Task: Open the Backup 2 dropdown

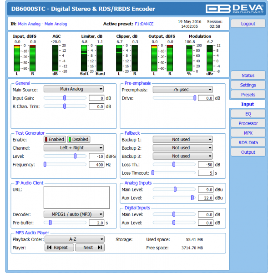Action: click(x=182, y=148)
